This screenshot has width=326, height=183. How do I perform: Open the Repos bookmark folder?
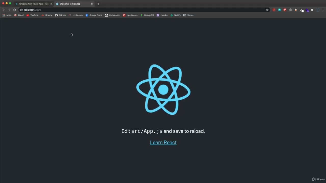[x=188, y=15]
